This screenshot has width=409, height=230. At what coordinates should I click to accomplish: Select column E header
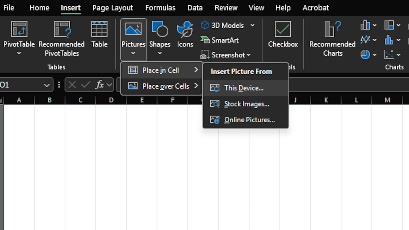(142, 100)
